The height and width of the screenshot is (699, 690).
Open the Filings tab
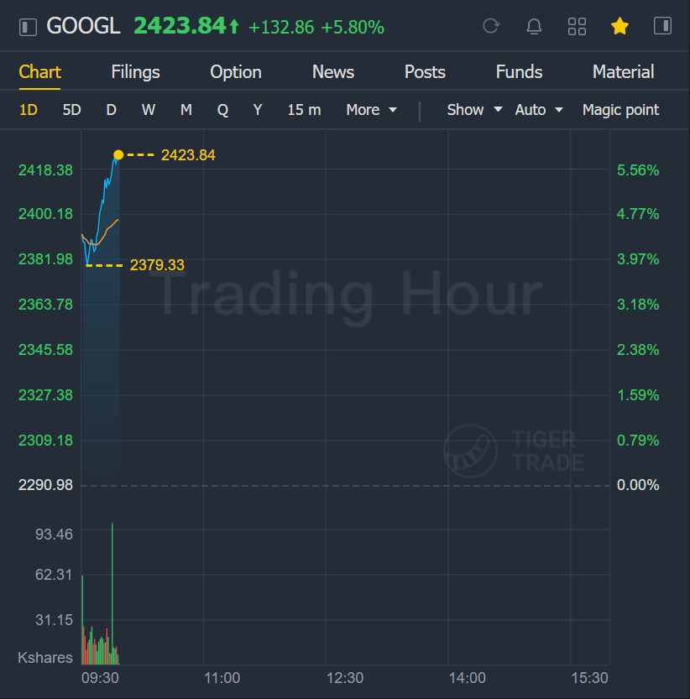coord(135,72)
